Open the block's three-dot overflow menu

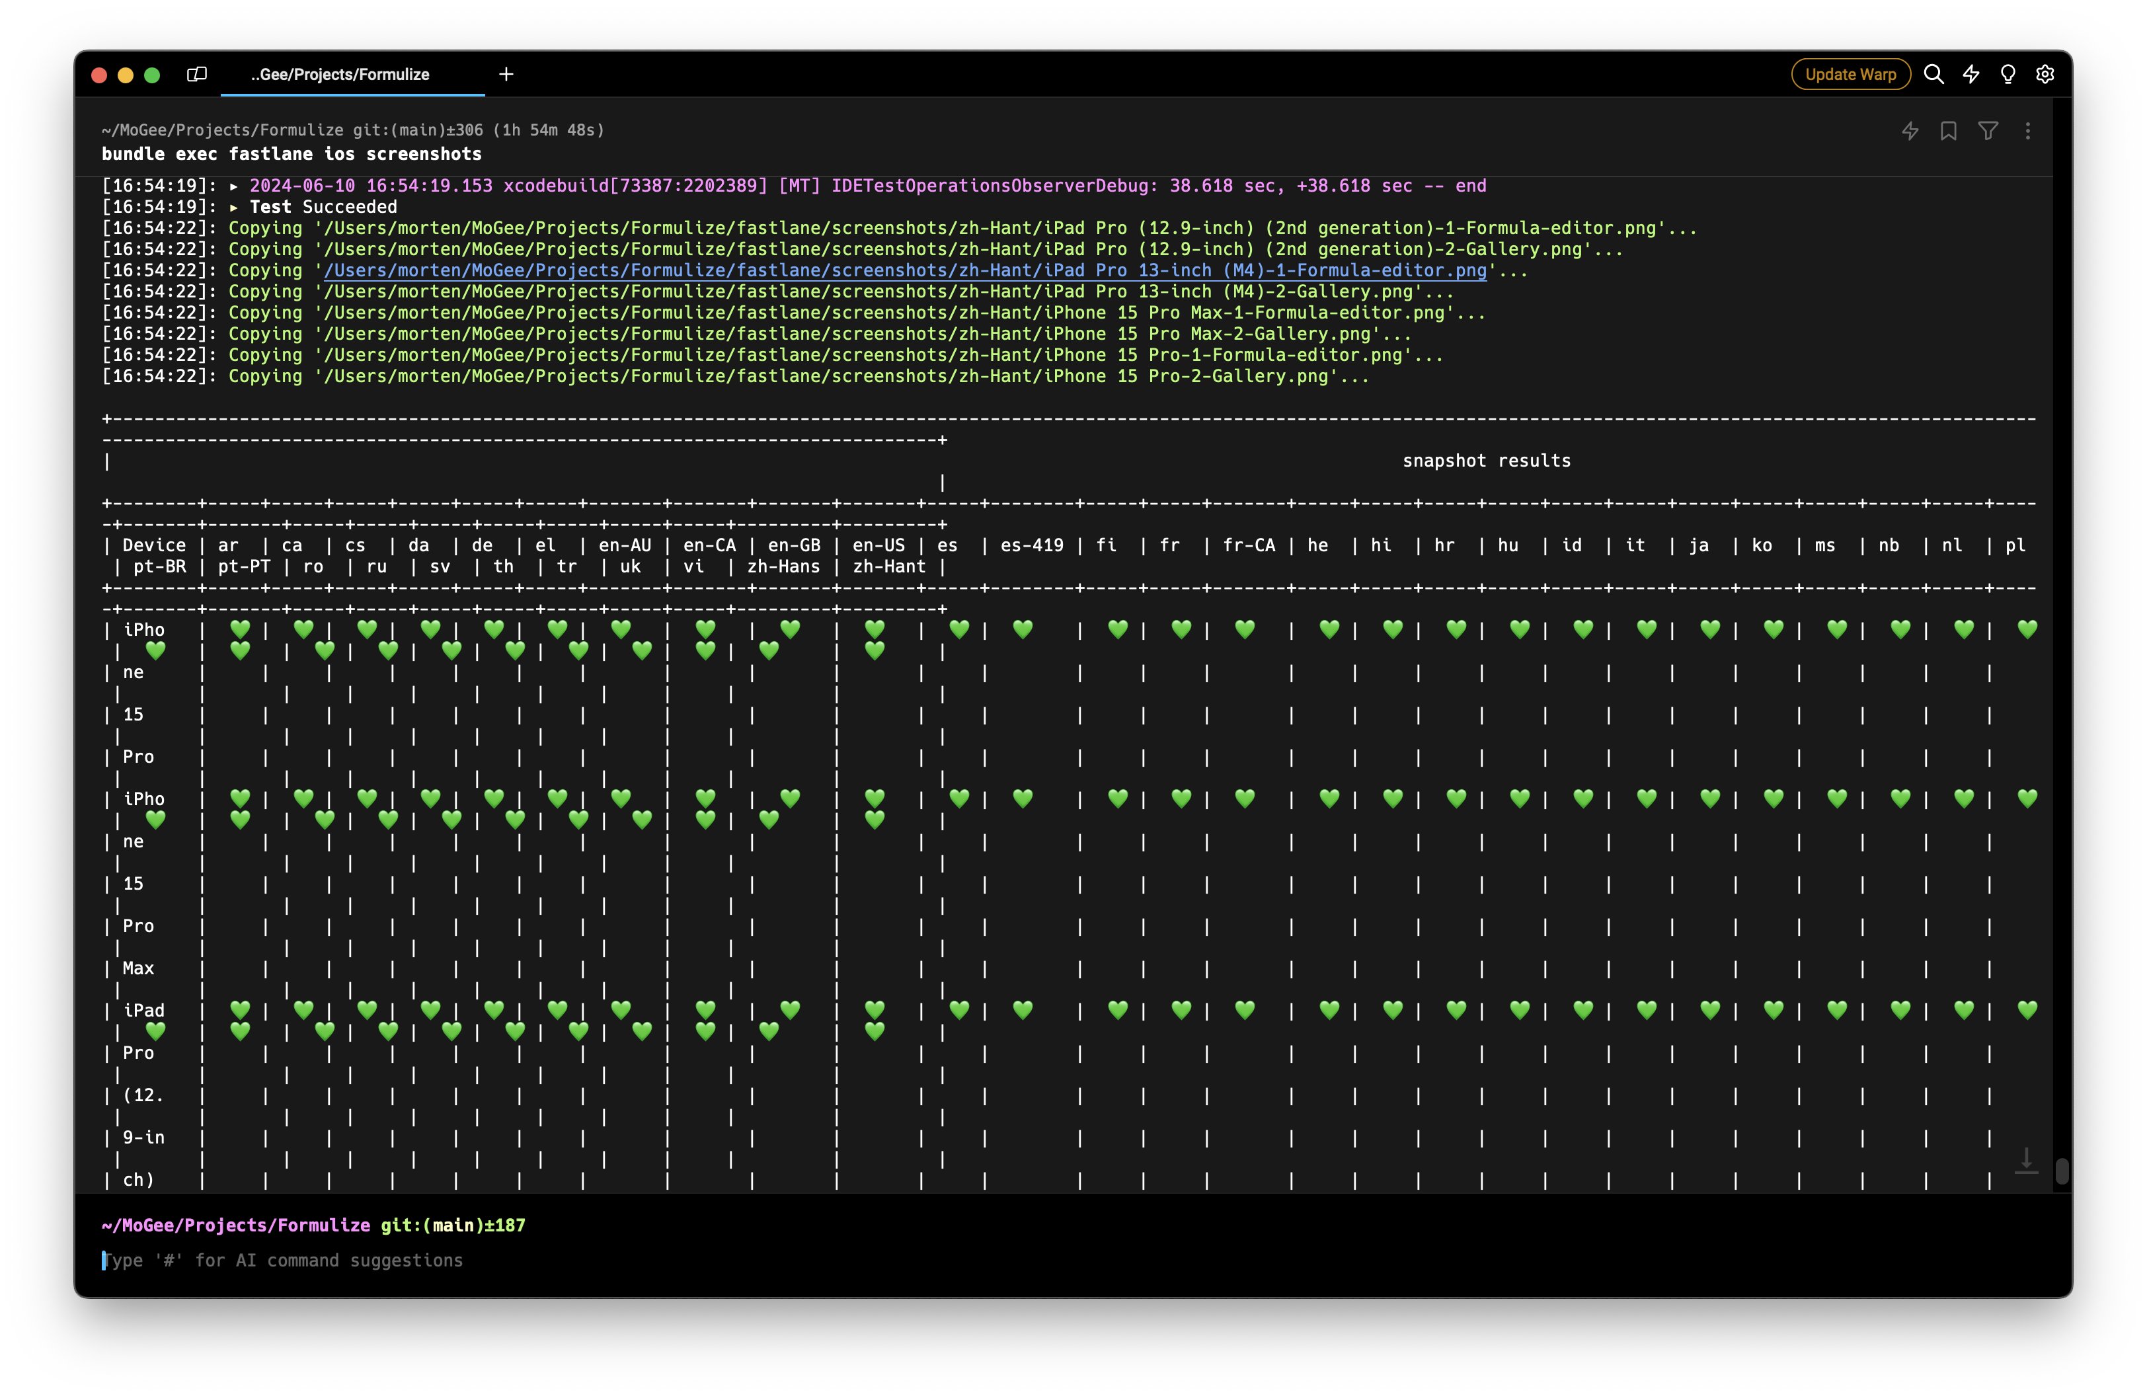[x=2028, y=131]
